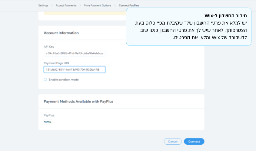Screen dimensions: 256x151
Task: Click the 'Payment Page UID' field label
Action: coord(56,63)
